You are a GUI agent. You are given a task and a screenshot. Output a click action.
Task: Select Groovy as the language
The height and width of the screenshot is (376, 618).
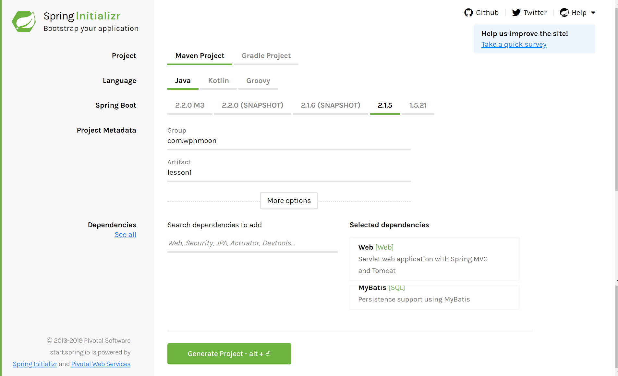tap(258, 81)
